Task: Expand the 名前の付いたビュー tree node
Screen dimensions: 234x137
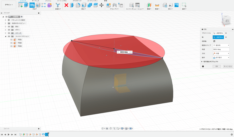Action: pos(6,23)
